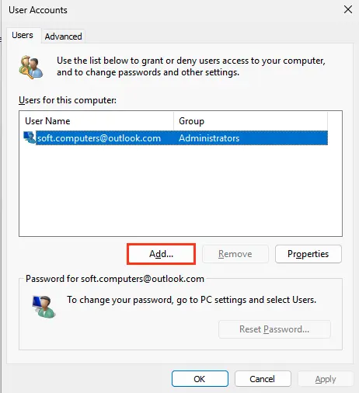This screenshot has width=359, height=393.
Task: Sort by the Group column header
Action: (250, 121)
